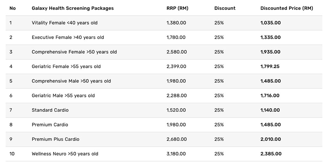
Task: Click the 1,035.00 discounted price
Action: [271, 23]
